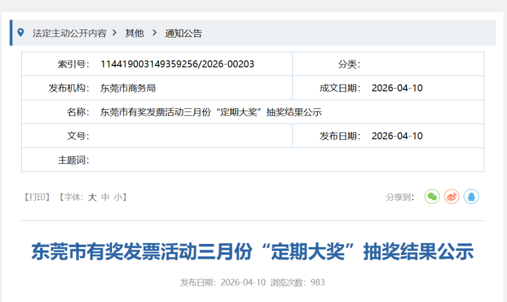The image size is (507, 302).
Task: Click the 发布机构 label
Action: click(x=69, y=88)
